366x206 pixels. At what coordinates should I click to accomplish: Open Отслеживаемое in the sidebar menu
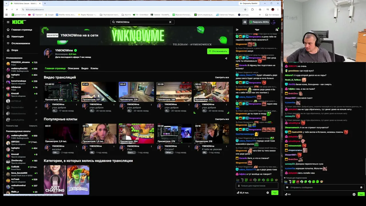[x=18, y=43]
